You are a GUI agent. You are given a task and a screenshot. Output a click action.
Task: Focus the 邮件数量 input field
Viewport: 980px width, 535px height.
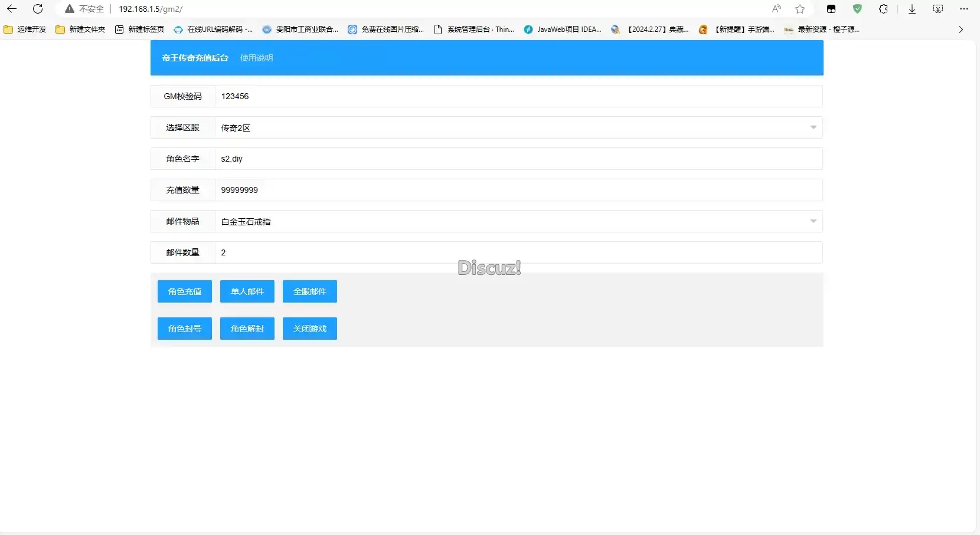tap(518, 252)
